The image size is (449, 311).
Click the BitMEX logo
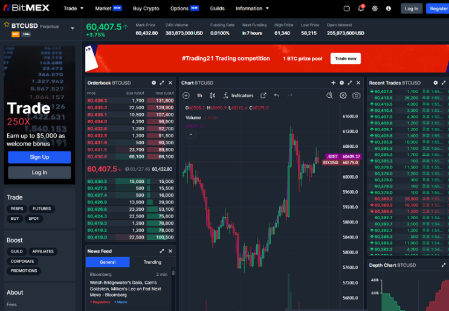point(26,8)
